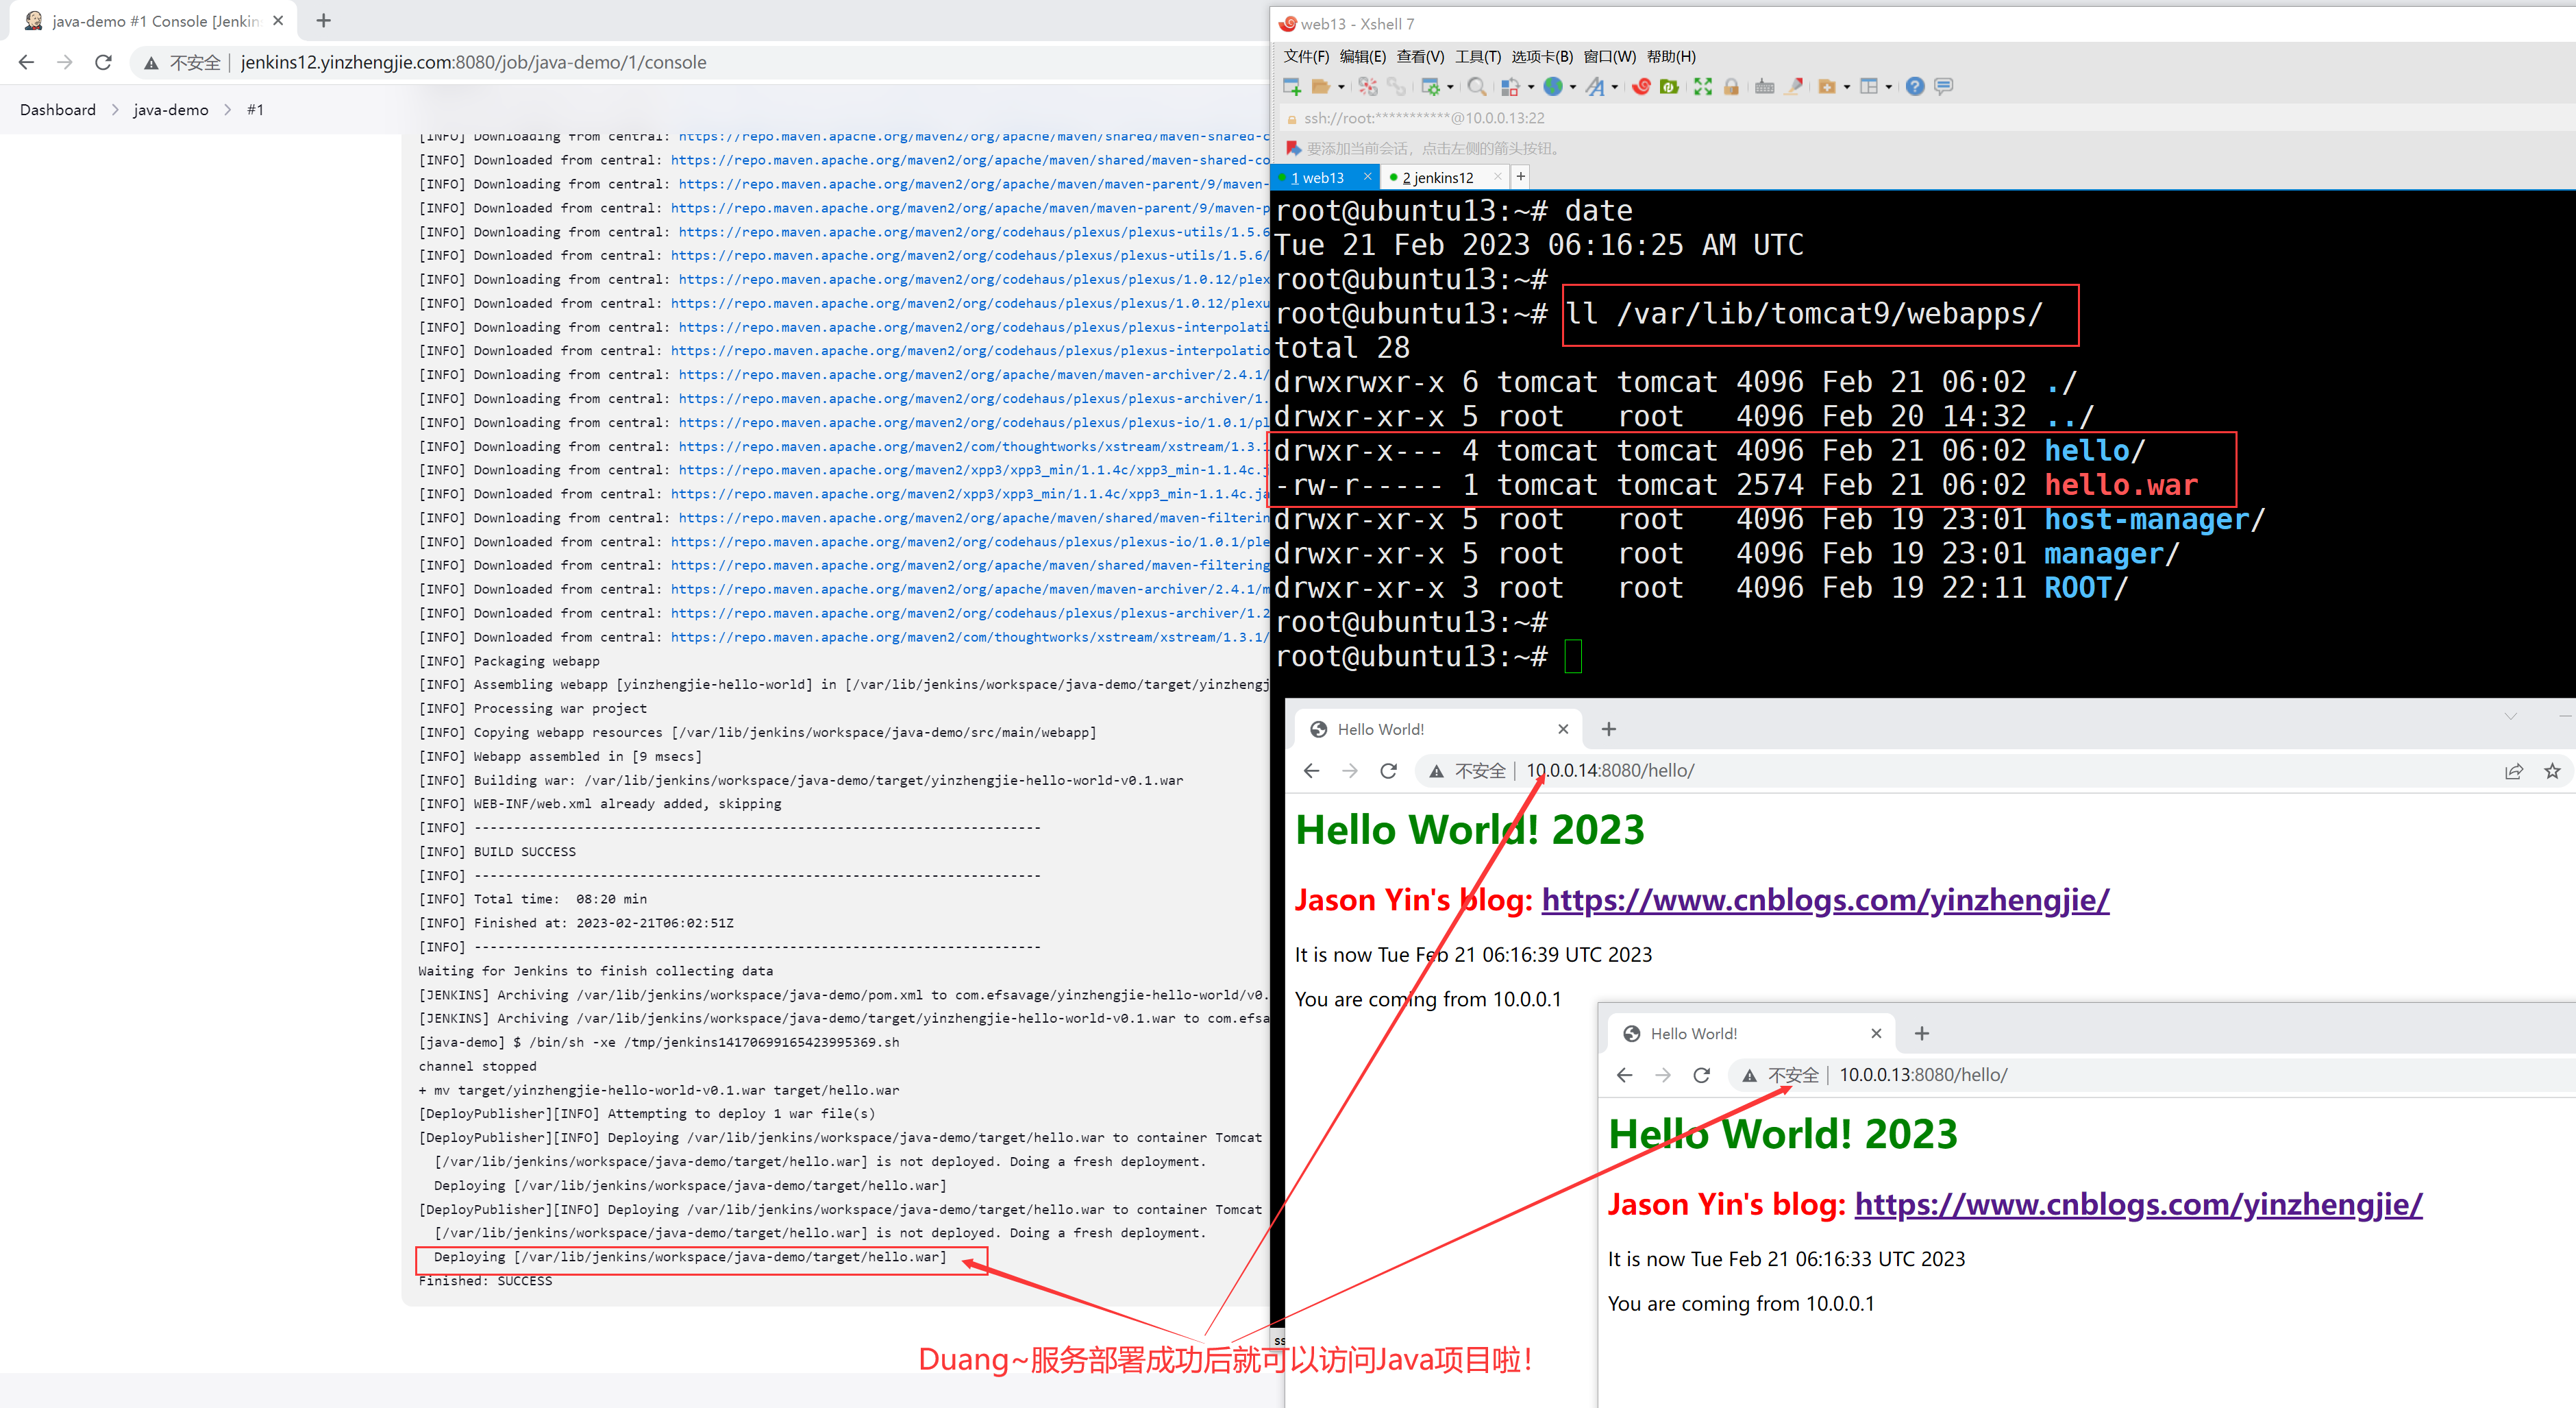
Task: Open the Xshell help question-mark icon
Action: (x=1914, y=87)
